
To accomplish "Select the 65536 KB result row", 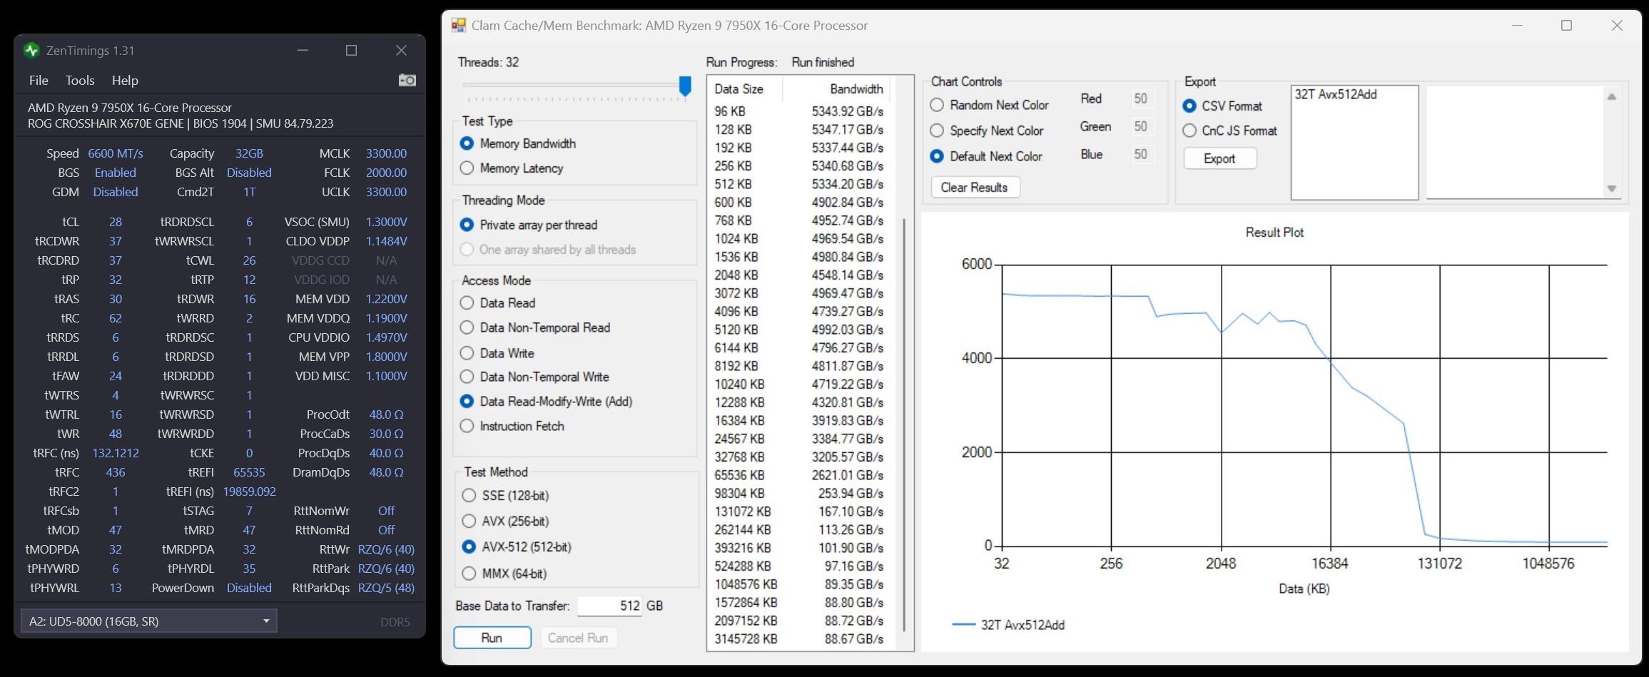I will (799, 475).
